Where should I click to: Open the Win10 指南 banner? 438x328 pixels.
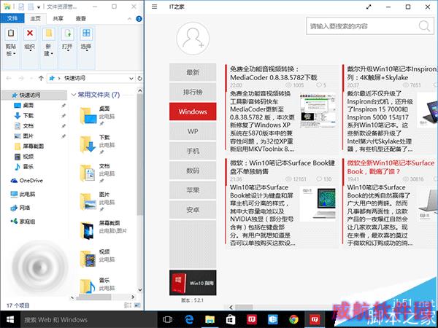click(x=193, y=283)
